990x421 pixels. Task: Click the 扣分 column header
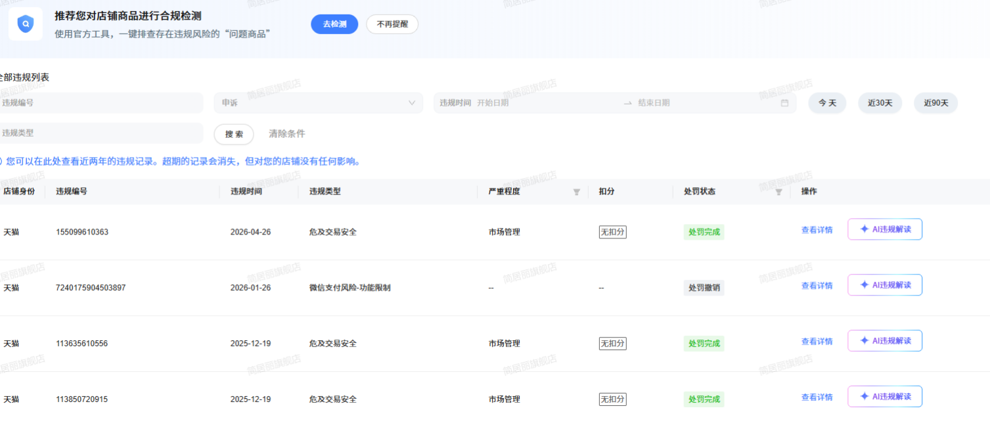pos(606,192)
